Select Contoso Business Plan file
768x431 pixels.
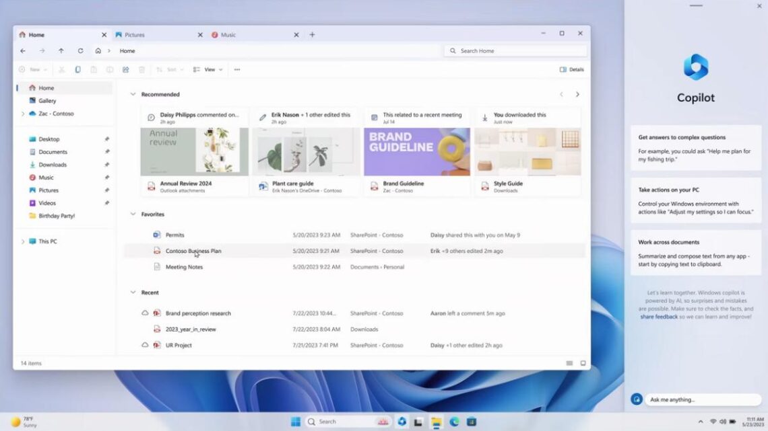pos(354,251)
